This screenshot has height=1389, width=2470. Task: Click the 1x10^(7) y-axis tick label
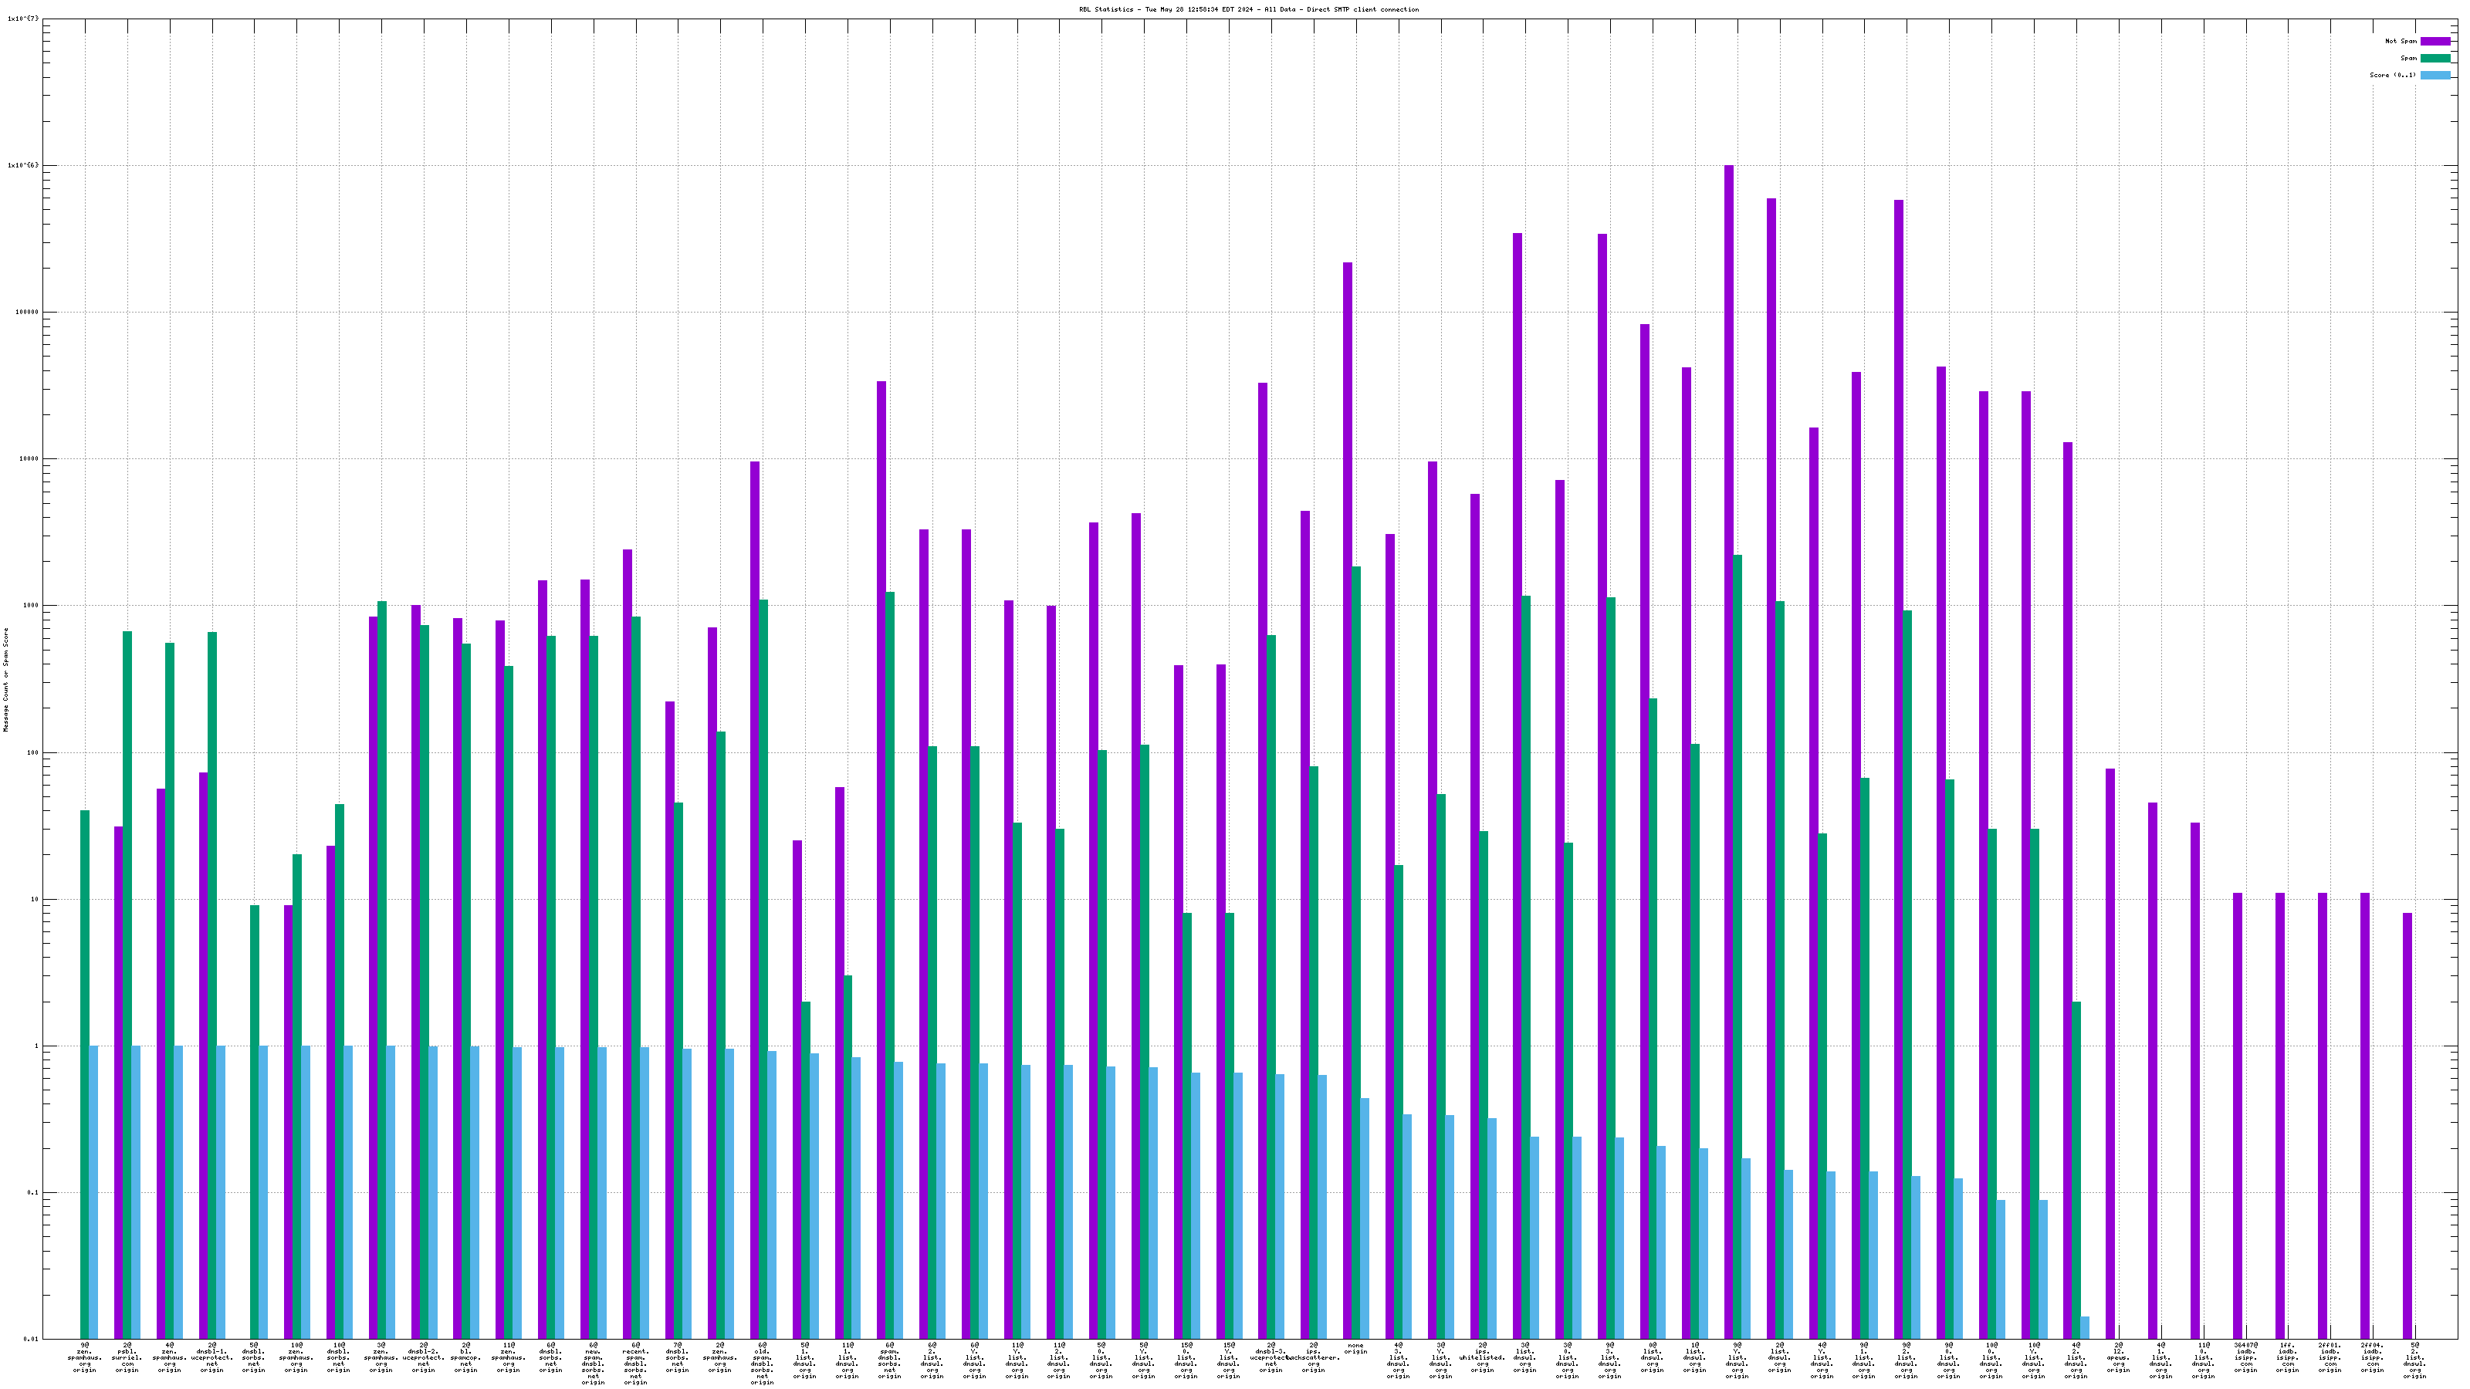tap(23, 19)
